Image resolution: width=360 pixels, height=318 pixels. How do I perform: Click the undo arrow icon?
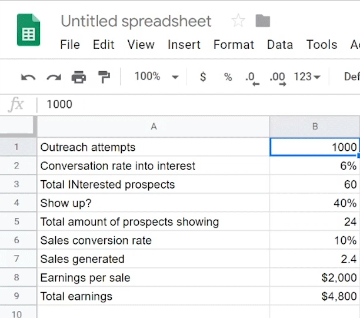coord(28,77)
